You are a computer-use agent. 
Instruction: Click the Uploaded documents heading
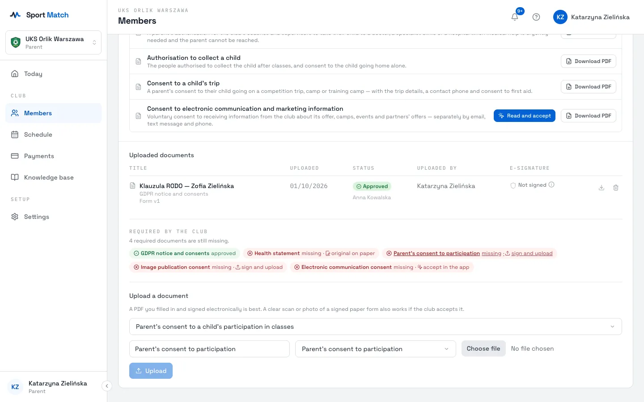[161, 155]
